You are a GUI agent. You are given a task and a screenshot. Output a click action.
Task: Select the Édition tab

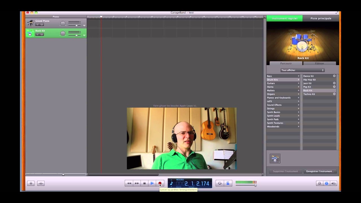[x=320, y=63]
